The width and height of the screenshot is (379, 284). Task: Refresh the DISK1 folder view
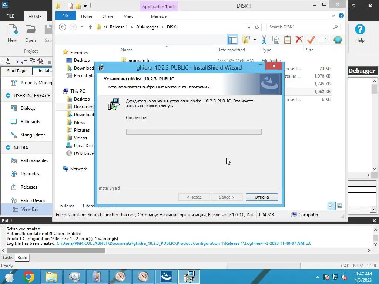(x=257, y=27)
